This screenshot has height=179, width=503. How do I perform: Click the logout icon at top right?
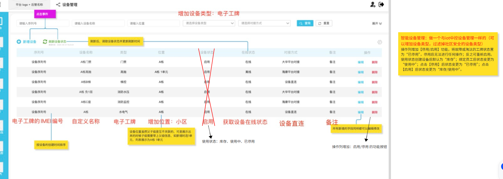[381, 4]
